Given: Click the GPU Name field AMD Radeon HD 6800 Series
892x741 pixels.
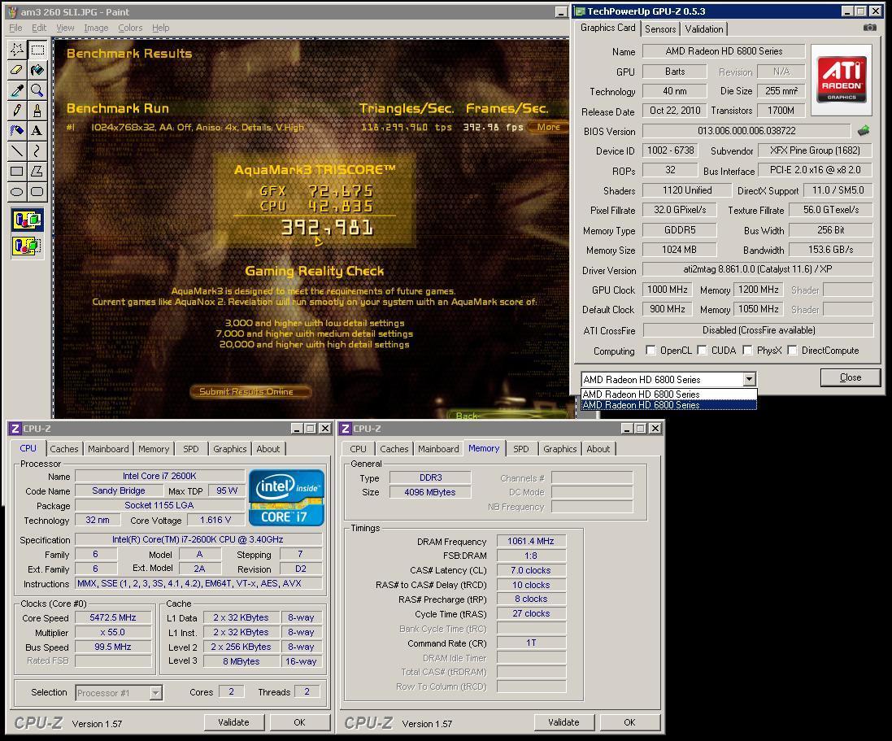Looking at the screenshot, I should point(724,51).
